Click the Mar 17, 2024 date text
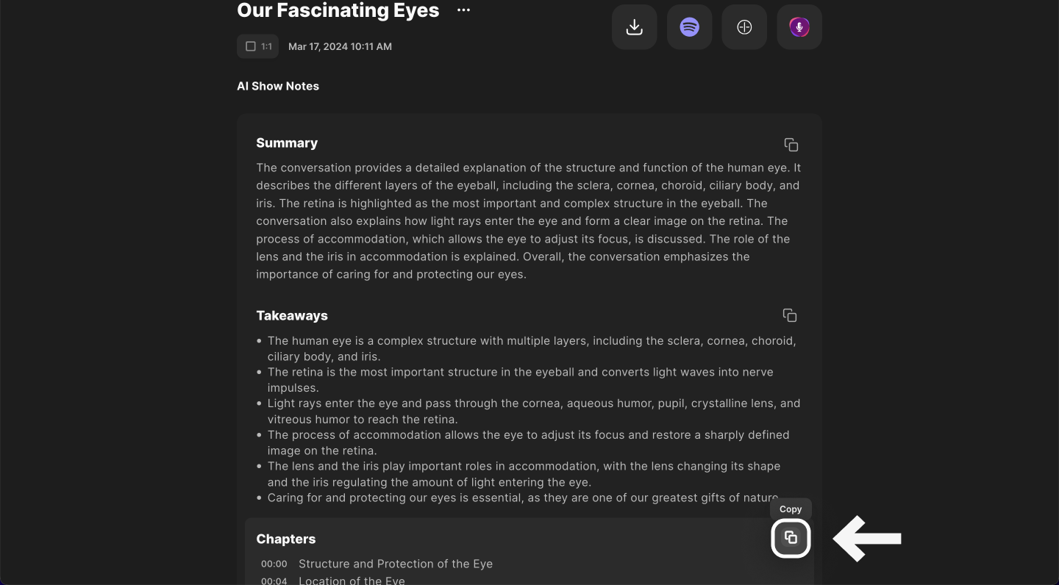This screenshot has width=1059, height=585. coord(340,46)
